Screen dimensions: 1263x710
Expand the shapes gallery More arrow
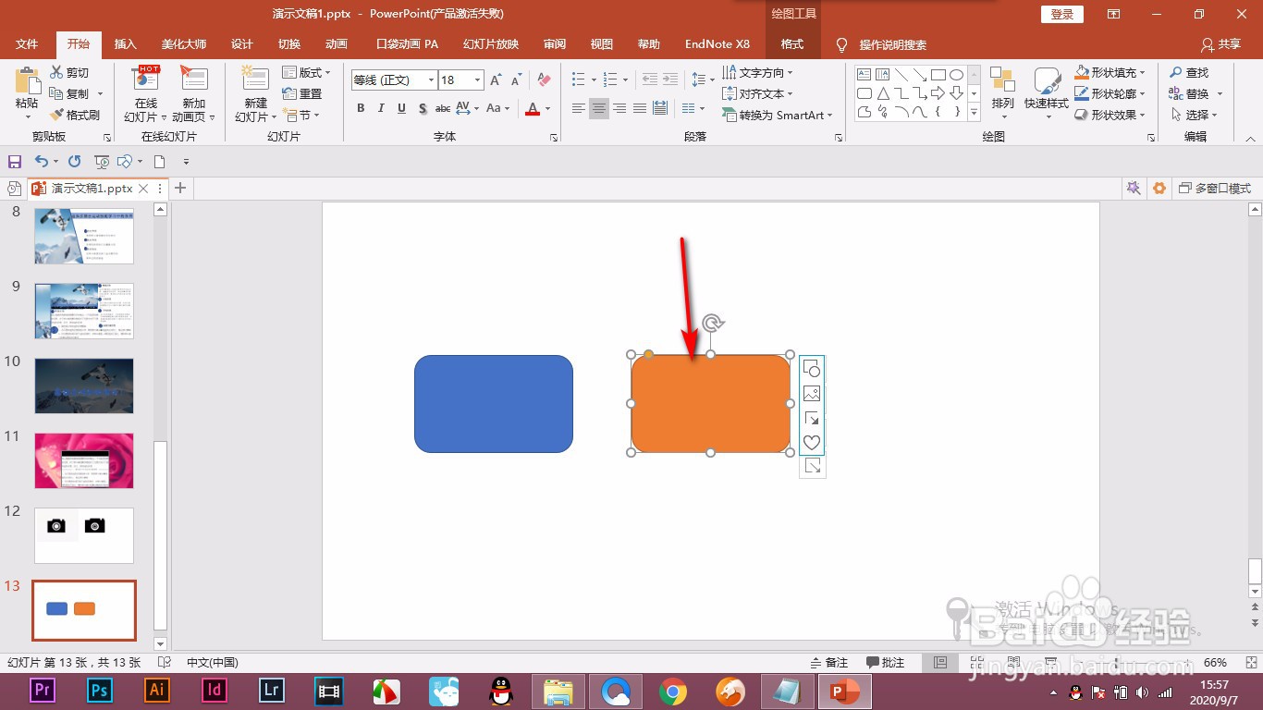pyautogui.click(x=975, y=113)
